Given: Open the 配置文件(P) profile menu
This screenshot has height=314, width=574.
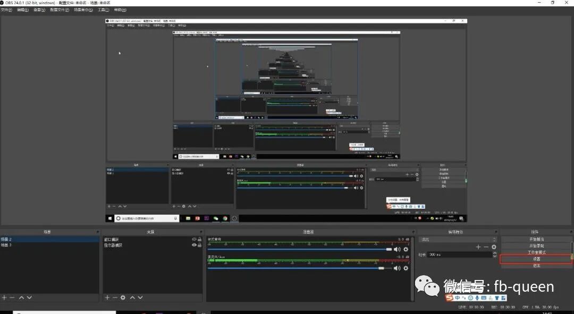Looking at the screenshot, I should click(60, 10).
